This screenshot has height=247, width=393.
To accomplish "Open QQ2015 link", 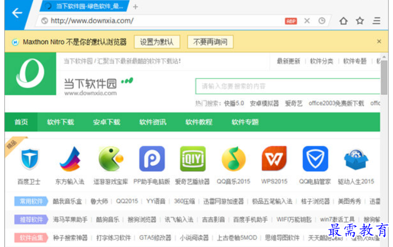I will [127, 201].
